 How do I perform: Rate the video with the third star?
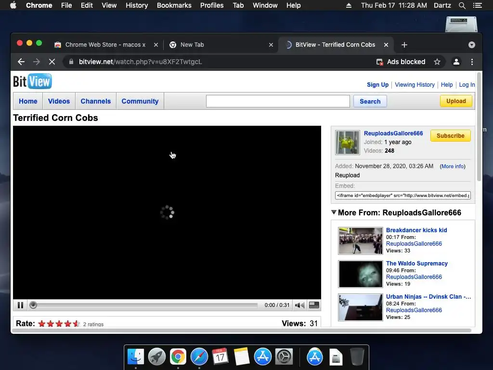tap(59, 323)
